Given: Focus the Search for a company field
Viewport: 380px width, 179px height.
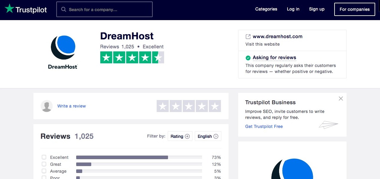Looking at the screenshot, I should coord(104,9).
